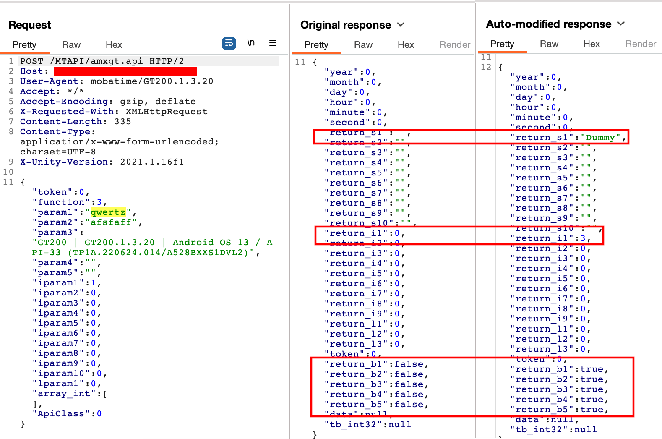Switch to Raw tab in Request panel
662x439 pixels.
tap(71, 44)
